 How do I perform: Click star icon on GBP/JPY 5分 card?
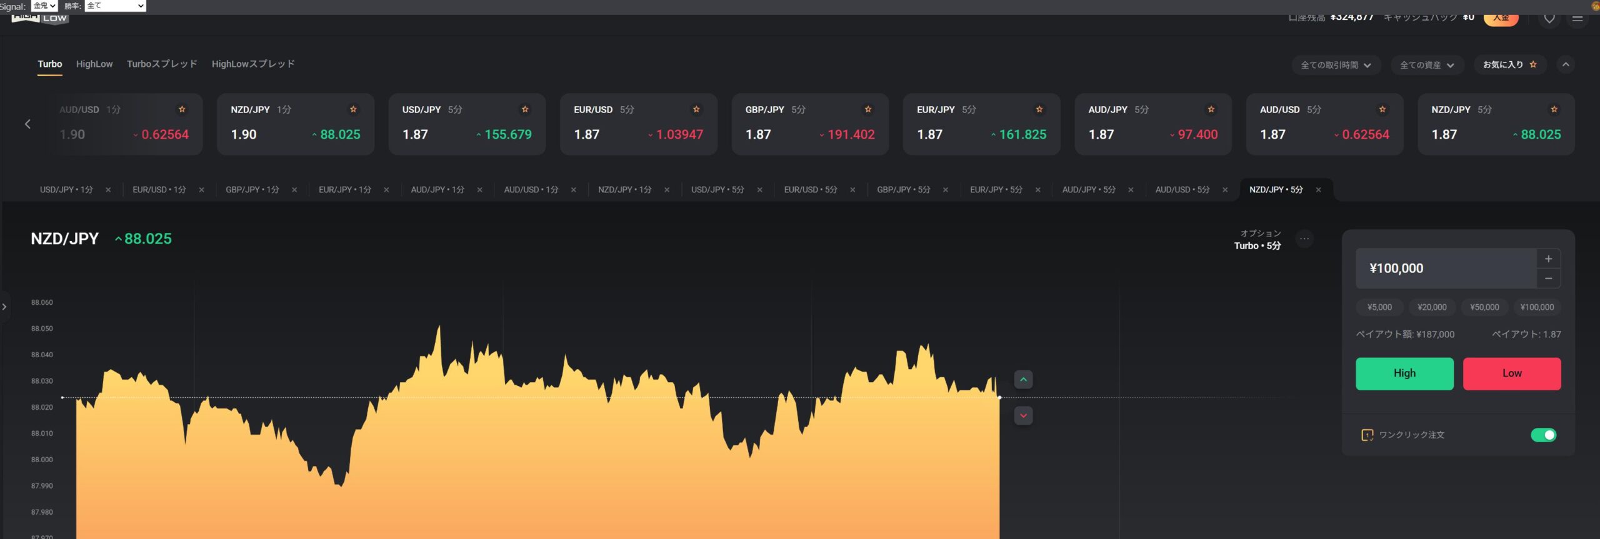[867, 109]
